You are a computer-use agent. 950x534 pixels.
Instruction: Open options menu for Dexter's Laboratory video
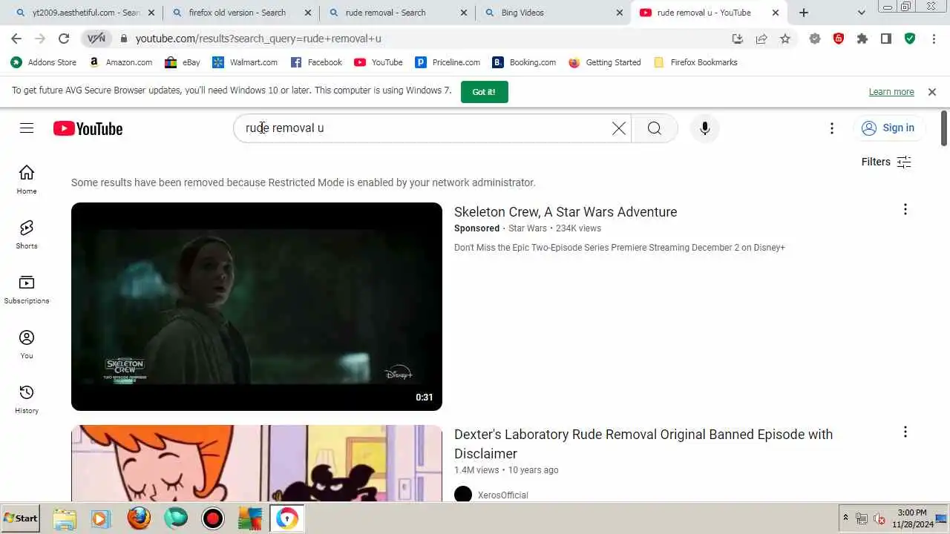905,432
